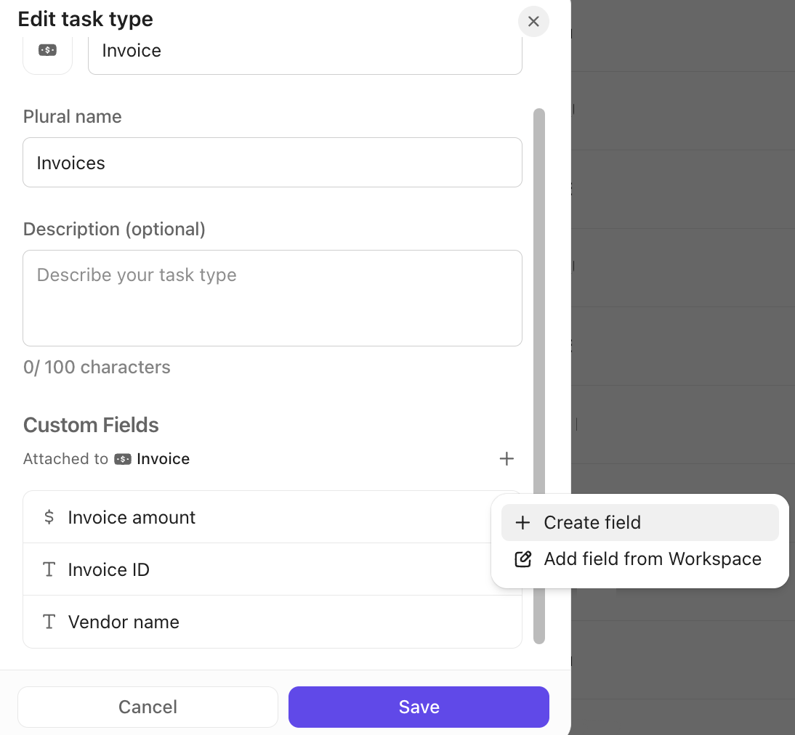Click the pencil icon in Add field from Workspace
Viewport: 795px width, 735px height.
coord(522,559)
